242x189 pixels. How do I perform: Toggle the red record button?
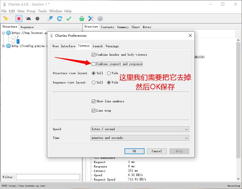(19, 19)
